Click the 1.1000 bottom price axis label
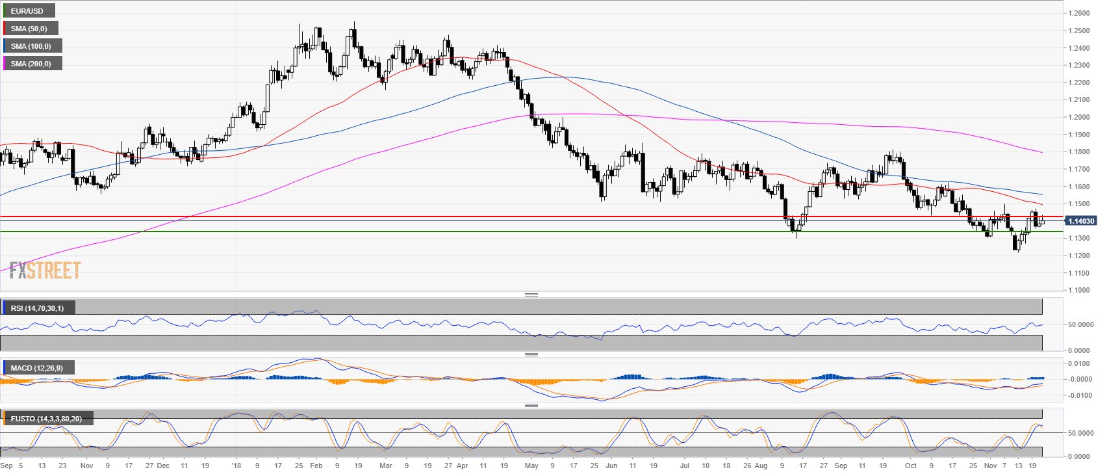Screen dimensions: 1109x474 [1078, 291]
